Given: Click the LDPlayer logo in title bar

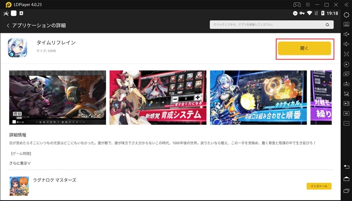Looking at the screenshot, I should [8, 5].
